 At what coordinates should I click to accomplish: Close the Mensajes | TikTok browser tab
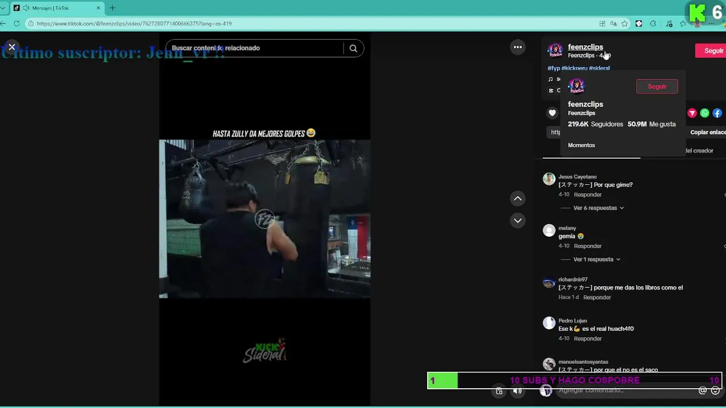(x=98, y=8)
